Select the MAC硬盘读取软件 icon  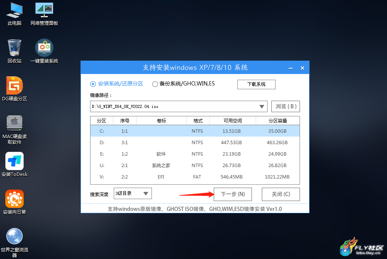pyautogui.click(x=15, y=130)
